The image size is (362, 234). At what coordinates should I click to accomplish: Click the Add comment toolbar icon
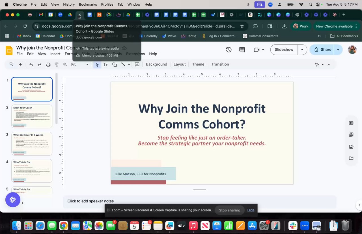137,65
